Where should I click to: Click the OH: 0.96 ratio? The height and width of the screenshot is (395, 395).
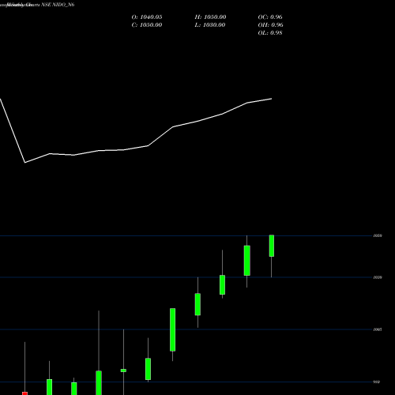pyautogui.click(x=270, y=25)
